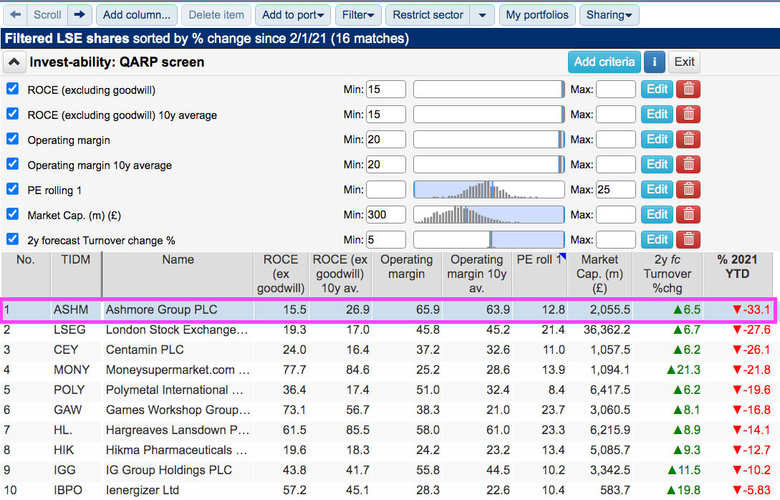Viewport: 780px width, 500px height.
Task: Select the Ashmore Group PLC row
Action: click(387, 310)
